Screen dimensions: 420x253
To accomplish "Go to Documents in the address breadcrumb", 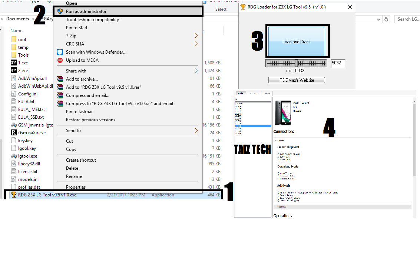I will point(17,19).
